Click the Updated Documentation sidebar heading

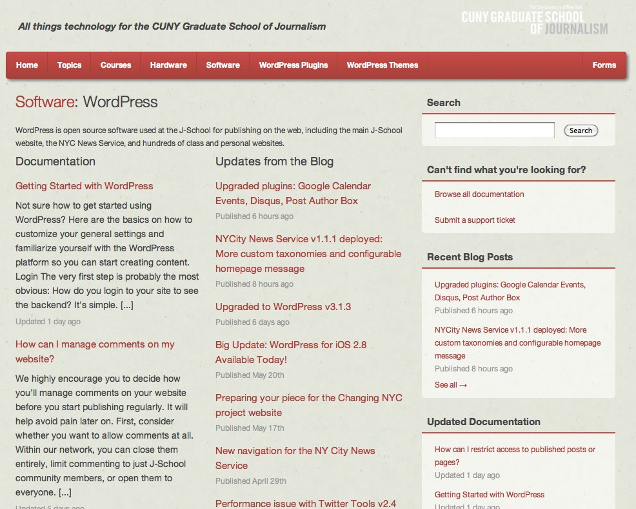(x=484, y=422)
